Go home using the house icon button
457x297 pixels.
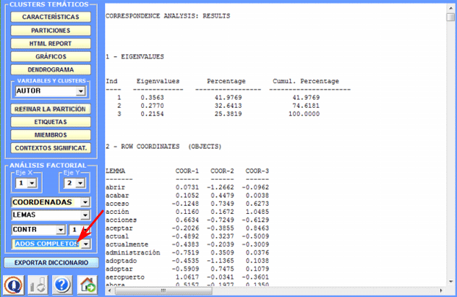click(x=87, y=285)
